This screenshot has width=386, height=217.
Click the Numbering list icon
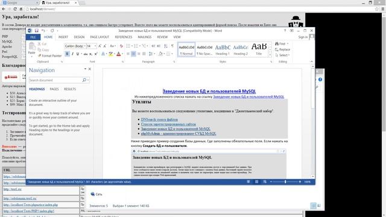pyautogui.click(x=136, y=46)
